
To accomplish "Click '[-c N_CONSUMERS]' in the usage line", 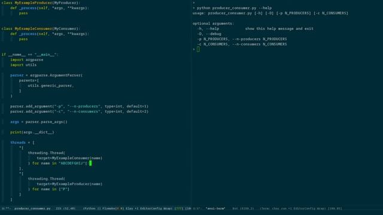I will [331, 13].
